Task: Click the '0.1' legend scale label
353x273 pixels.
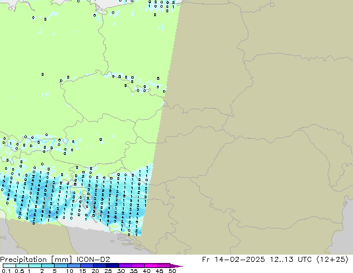Action: pos(6,271)
